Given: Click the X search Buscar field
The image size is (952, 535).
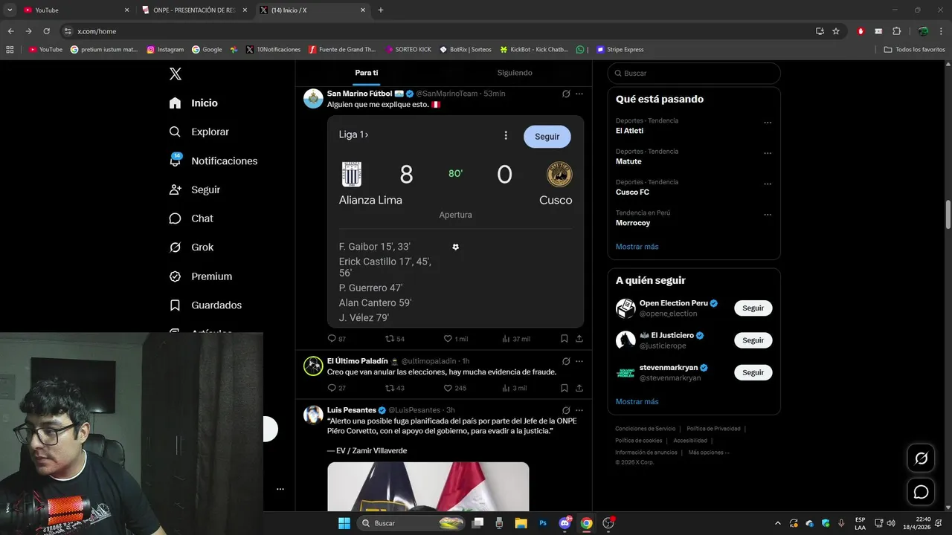Looking at the screenshot, I should [x=694, y=74].
